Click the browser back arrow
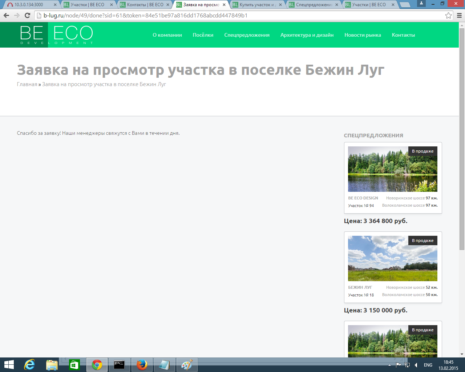Image resolution: width=465 pixels, height=372 pixels. pos(6,16)
